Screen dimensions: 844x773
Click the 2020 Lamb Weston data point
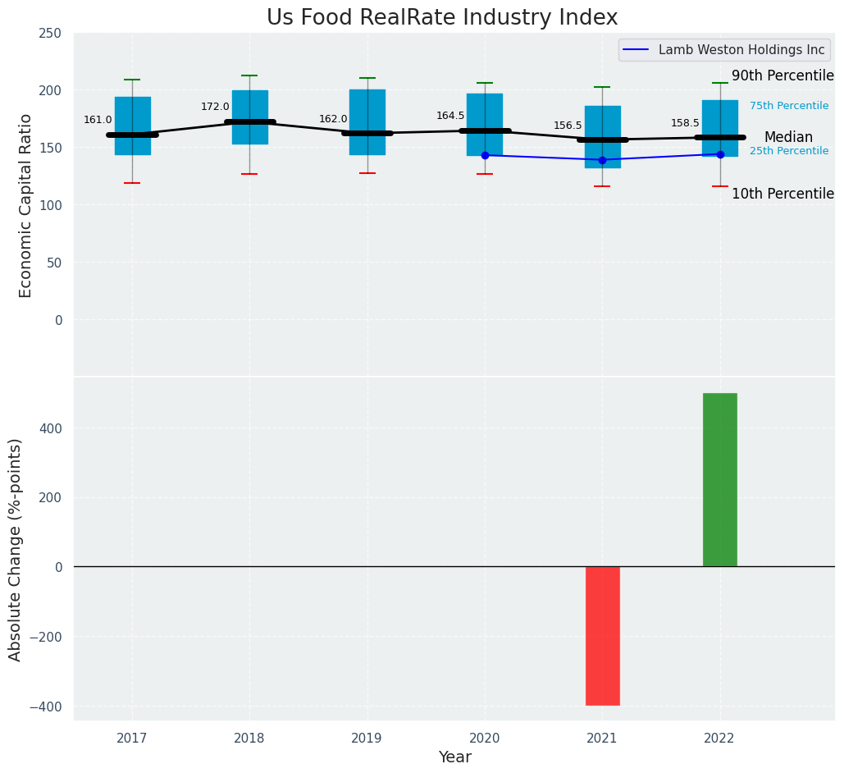pos(485,155)
